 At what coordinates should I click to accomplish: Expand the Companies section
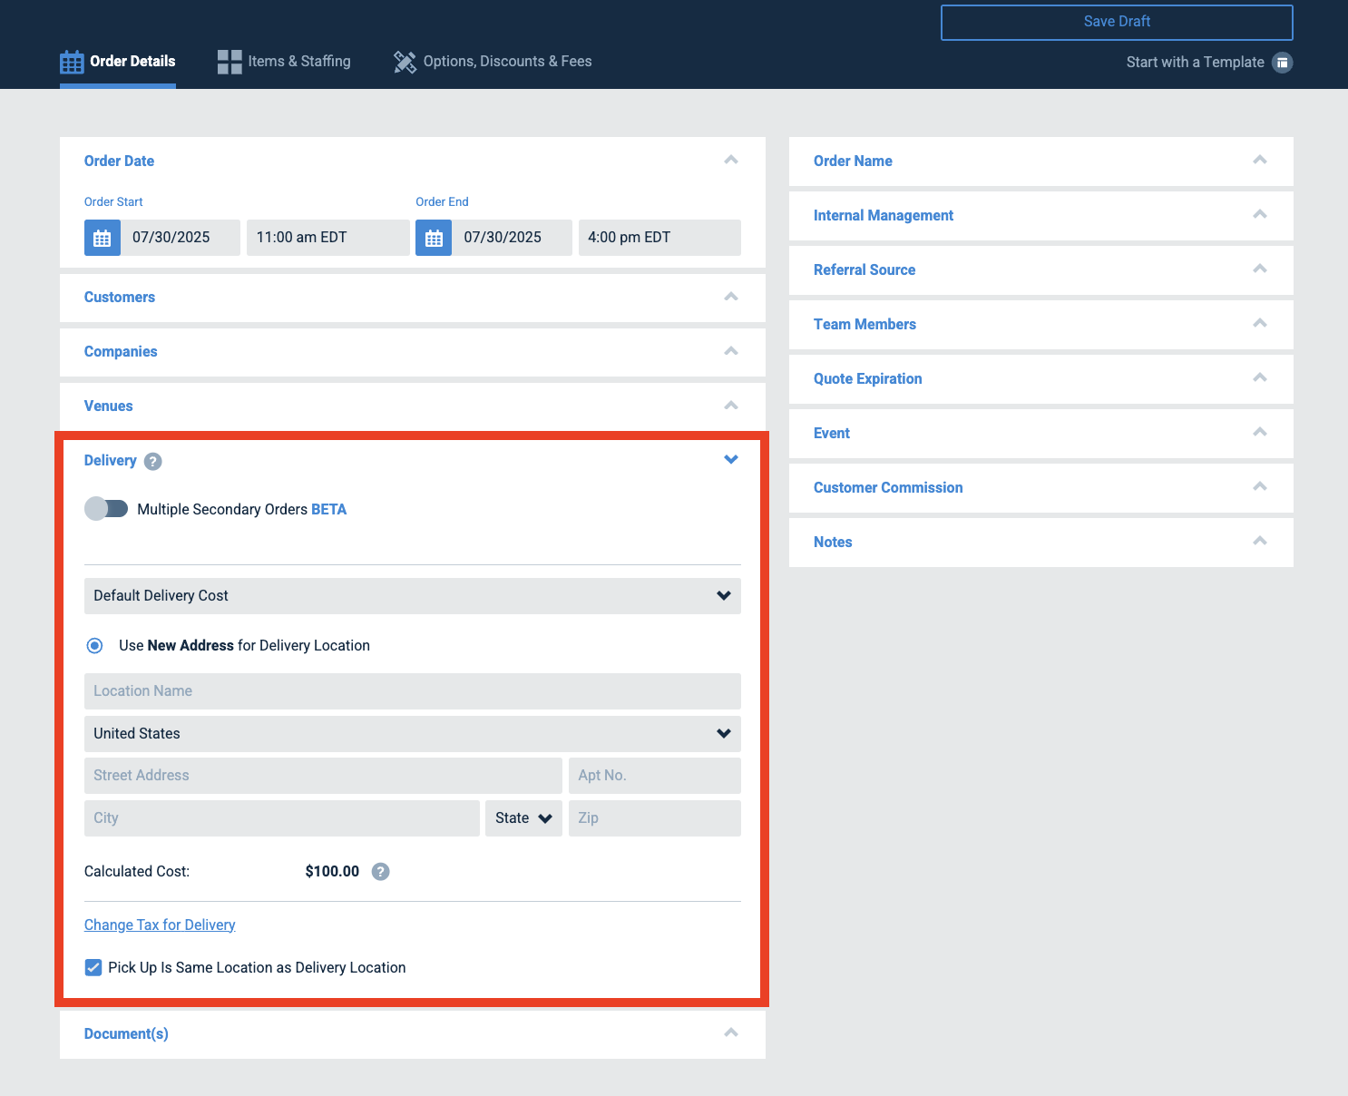coord(413,352)
